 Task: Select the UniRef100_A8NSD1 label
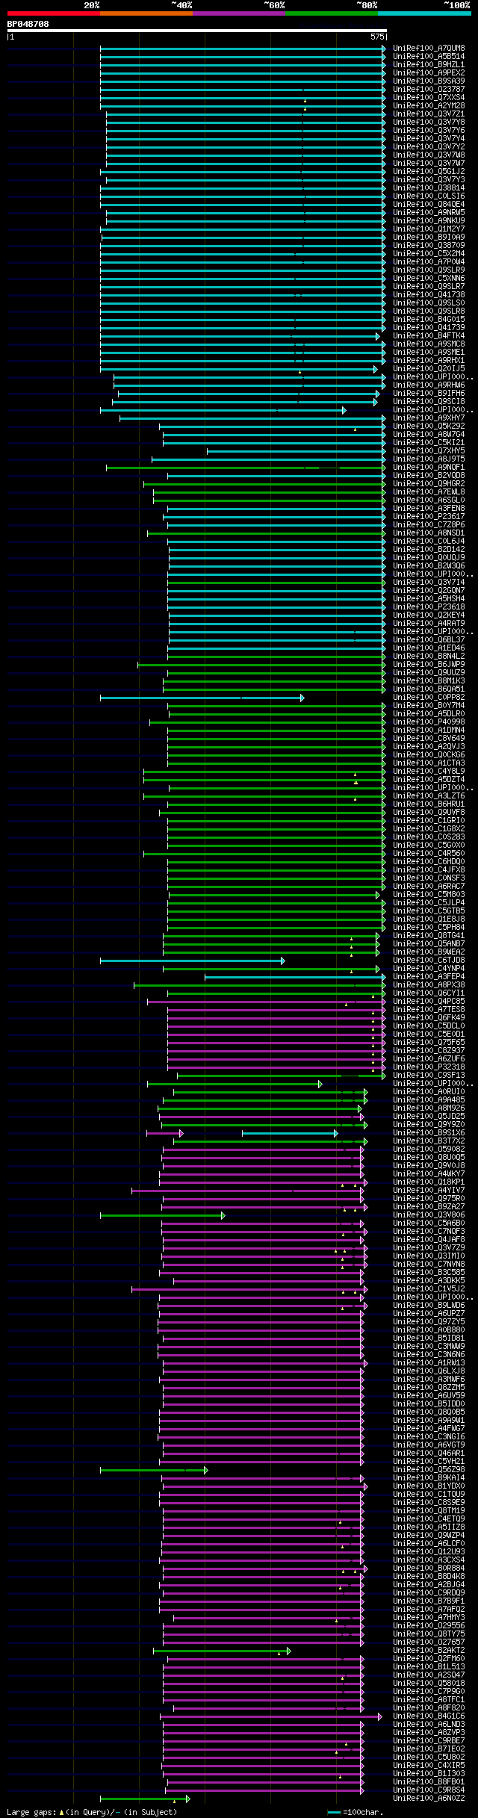429,533
